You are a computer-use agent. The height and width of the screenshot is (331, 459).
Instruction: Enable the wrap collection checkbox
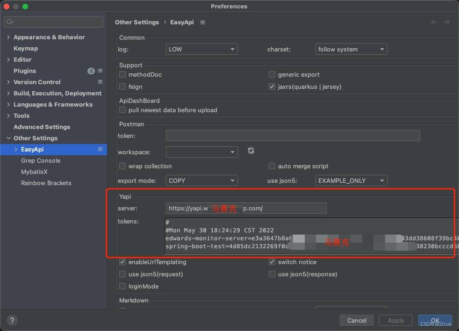[122, 166]
